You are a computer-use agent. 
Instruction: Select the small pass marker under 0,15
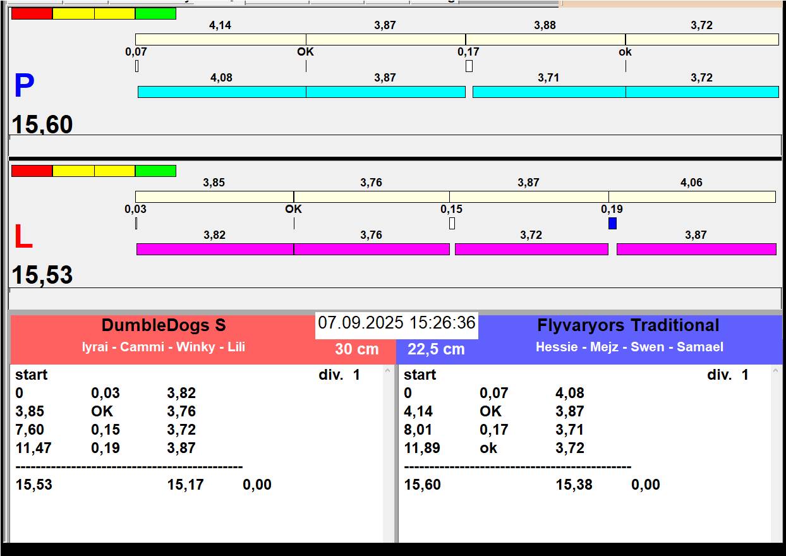[x=452, y=223]
